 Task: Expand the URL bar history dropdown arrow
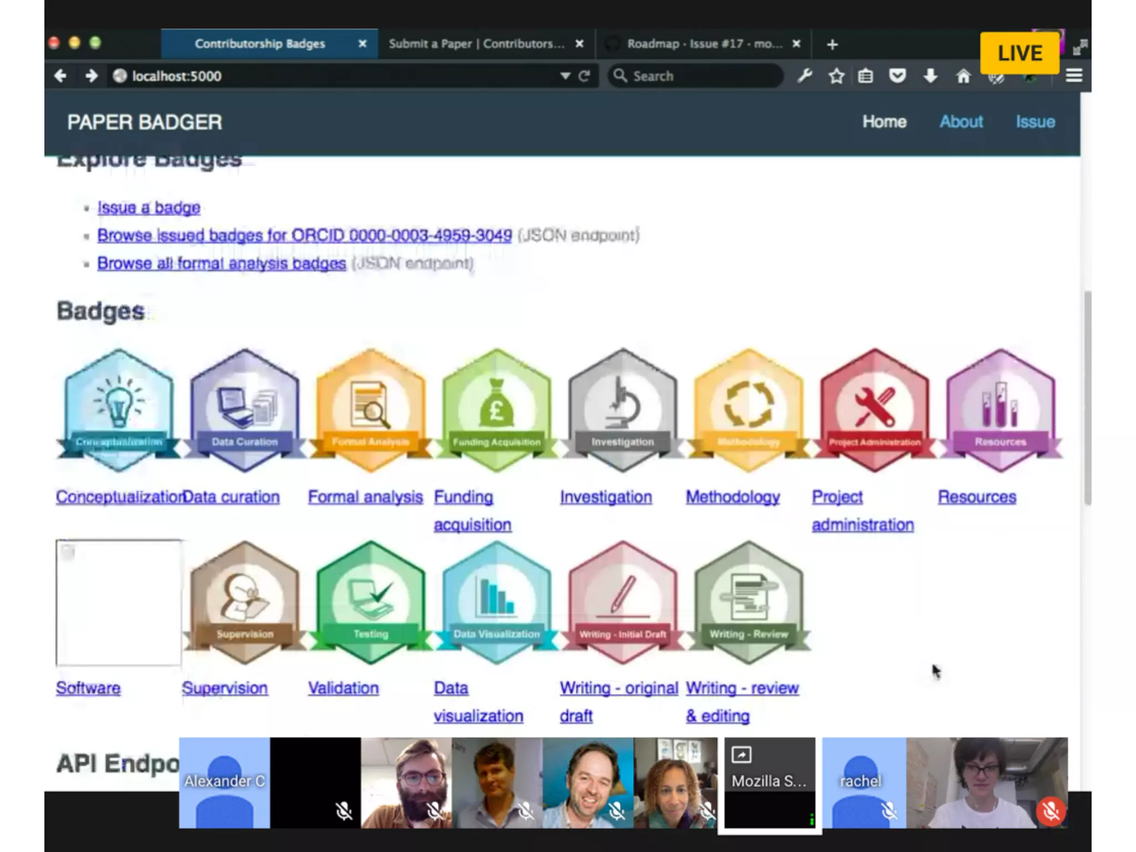pyautogui.click(x=565, y=76)
